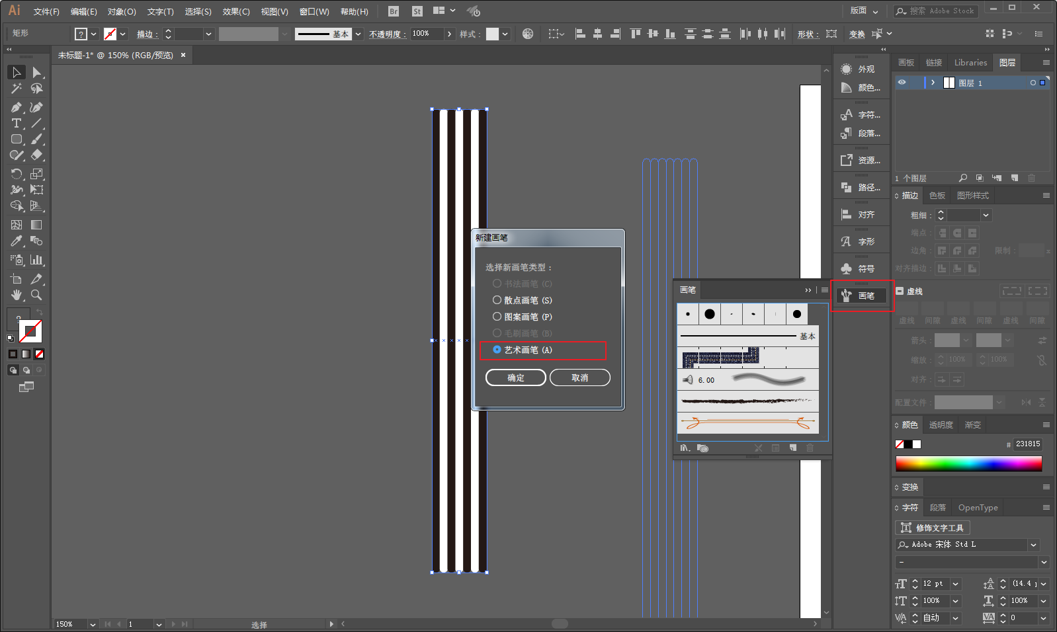
Task: Switch to the OpenType tab
Action: pyautogui.click(x=978, y=508)
